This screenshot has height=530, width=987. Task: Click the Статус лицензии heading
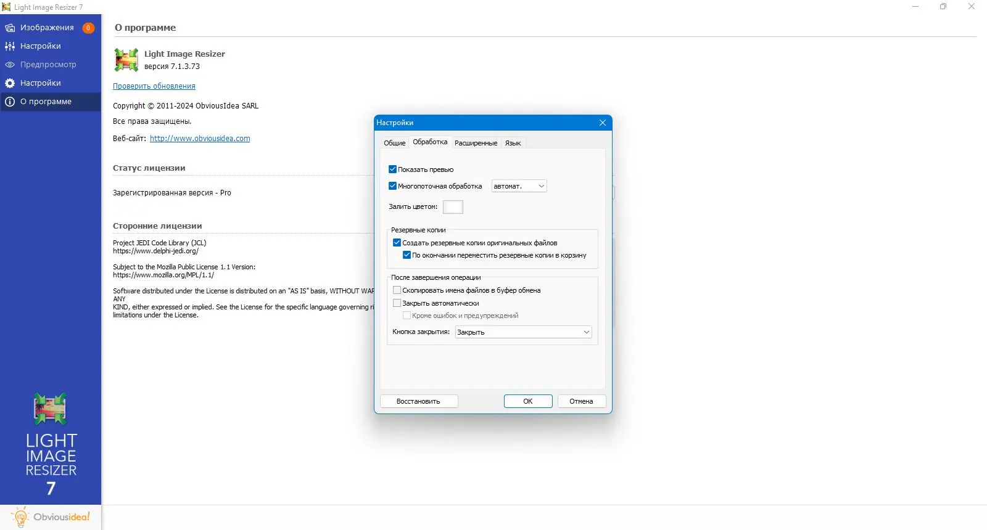pos(149,168)
